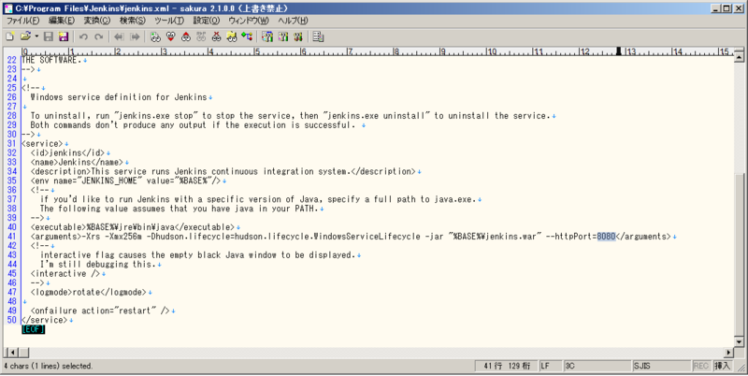Open type settings list icon
The image size is (748, 376).
pyautogui.click(x=267, y=36)
